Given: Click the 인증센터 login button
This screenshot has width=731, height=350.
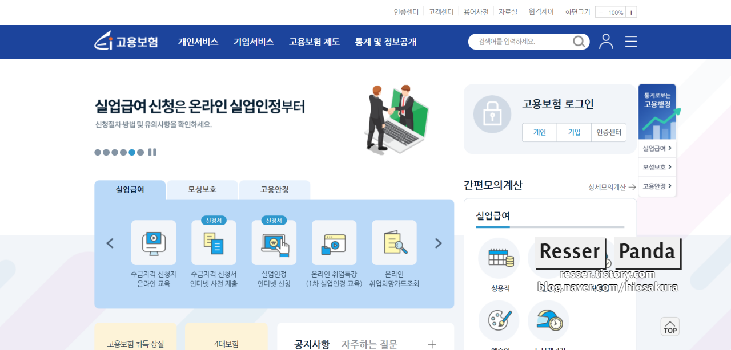Looking at the screenshot, I should 609,132.
